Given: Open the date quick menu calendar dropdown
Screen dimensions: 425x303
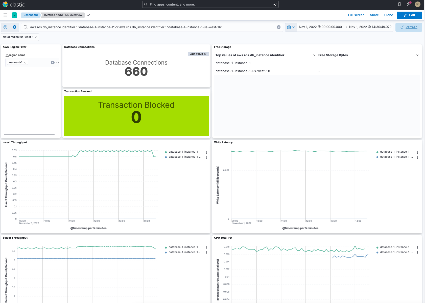Looking at the screenshot, I should (291, 27).
